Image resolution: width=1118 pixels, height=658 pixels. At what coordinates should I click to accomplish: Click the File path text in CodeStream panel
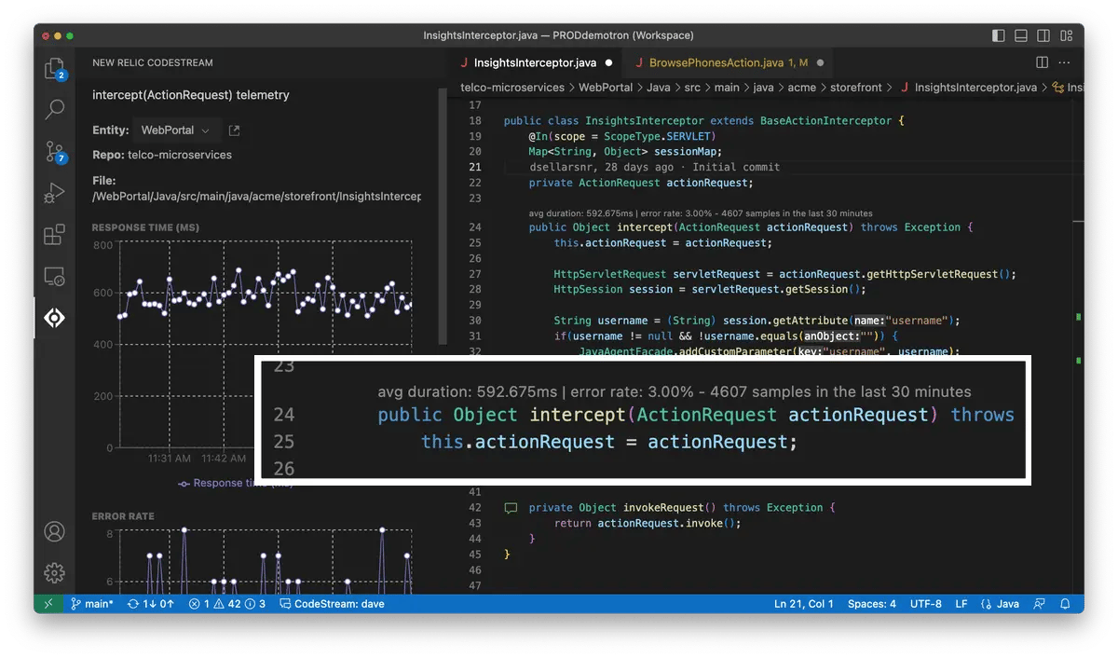256,197
